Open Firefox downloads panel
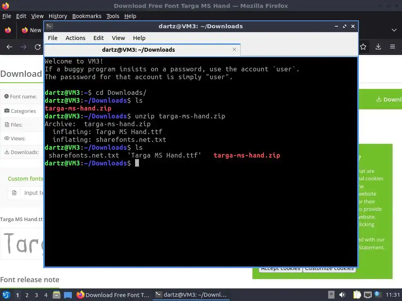 click(378, 47)
